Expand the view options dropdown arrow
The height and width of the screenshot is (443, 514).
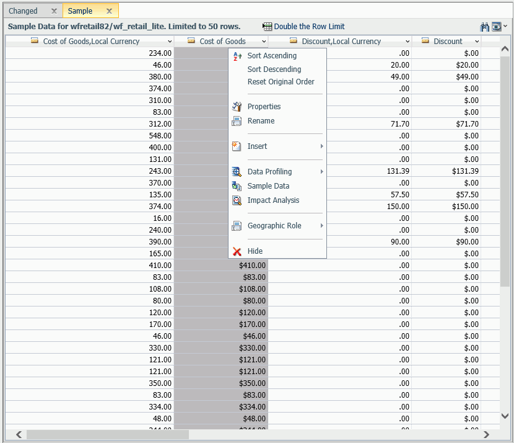click(x=505, y=26)
